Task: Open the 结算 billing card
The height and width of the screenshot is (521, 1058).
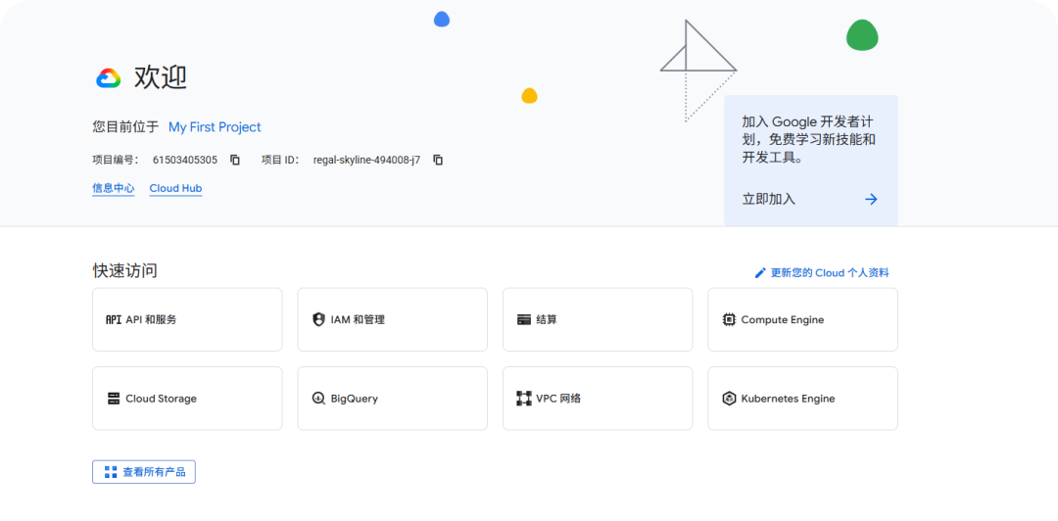Action: pyautogui.click(x=598, y=320)
